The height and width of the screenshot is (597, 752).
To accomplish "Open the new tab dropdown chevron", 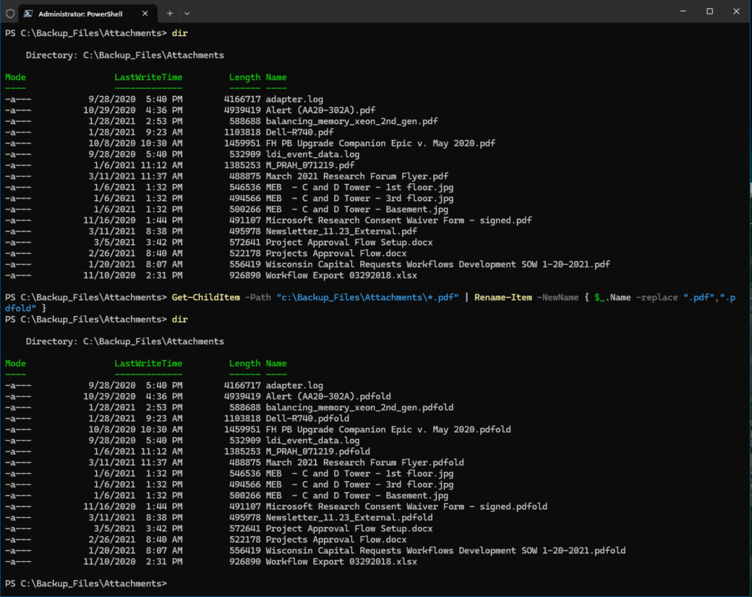I will [187, 14].
